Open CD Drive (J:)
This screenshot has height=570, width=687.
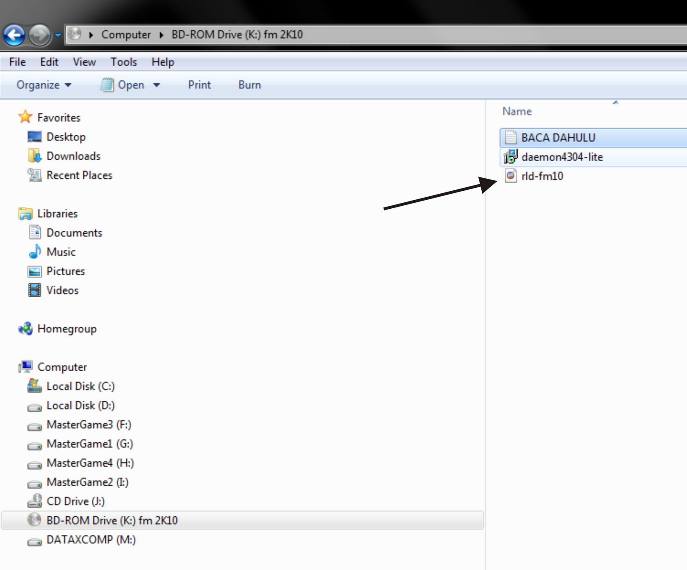pyautogui.click(x=76, y=501)
